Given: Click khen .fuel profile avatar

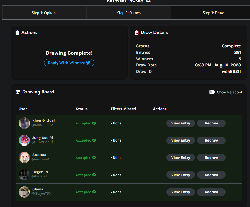Looking at the screenshot, I should coord(24,123).
